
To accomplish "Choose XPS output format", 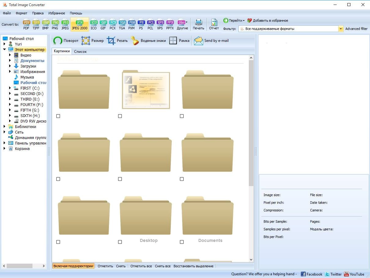I will pyautogui.click(x=160, y=24).
